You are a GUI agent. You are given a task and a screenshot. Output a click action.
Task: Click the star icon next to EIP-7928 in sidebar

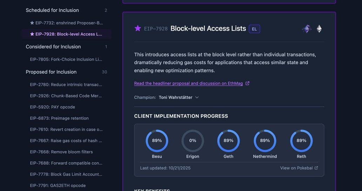click(32, 34)
